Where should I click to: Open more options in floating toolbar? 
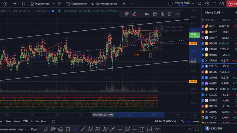point(177,14)
